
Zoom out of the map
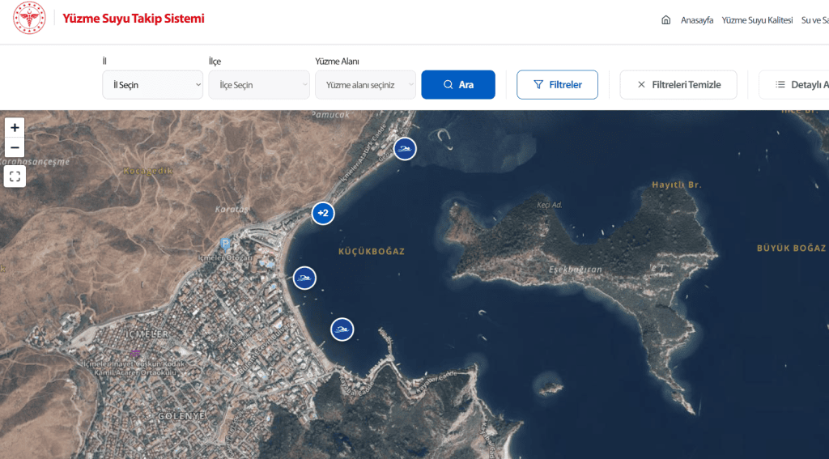coord(15,147)
